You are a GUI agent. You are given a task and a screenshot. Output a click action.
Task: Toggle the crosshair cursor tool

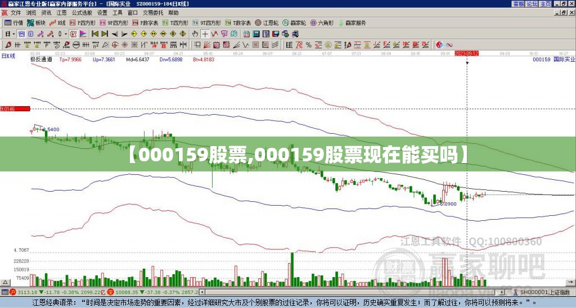coord(205,34)
